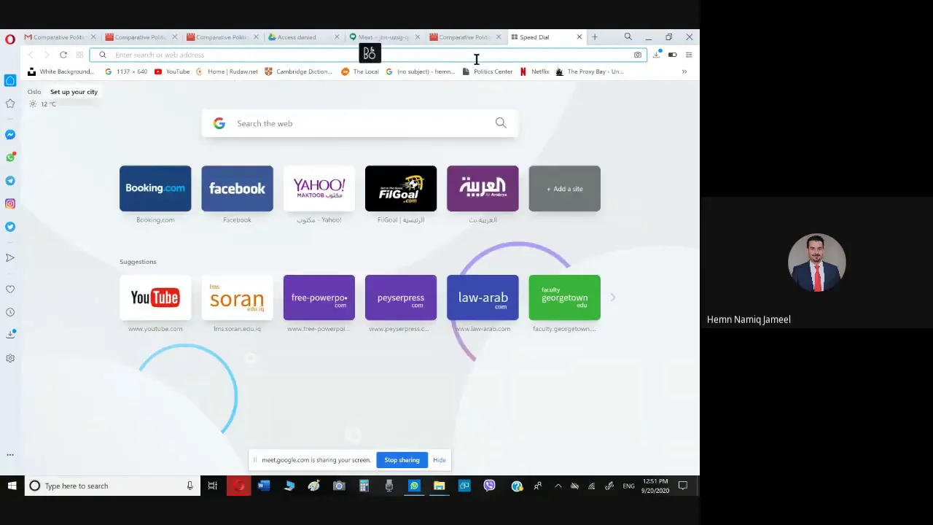The image size is (933, 525).
Task: Open White Background bookmark
Action: (61, 71)
